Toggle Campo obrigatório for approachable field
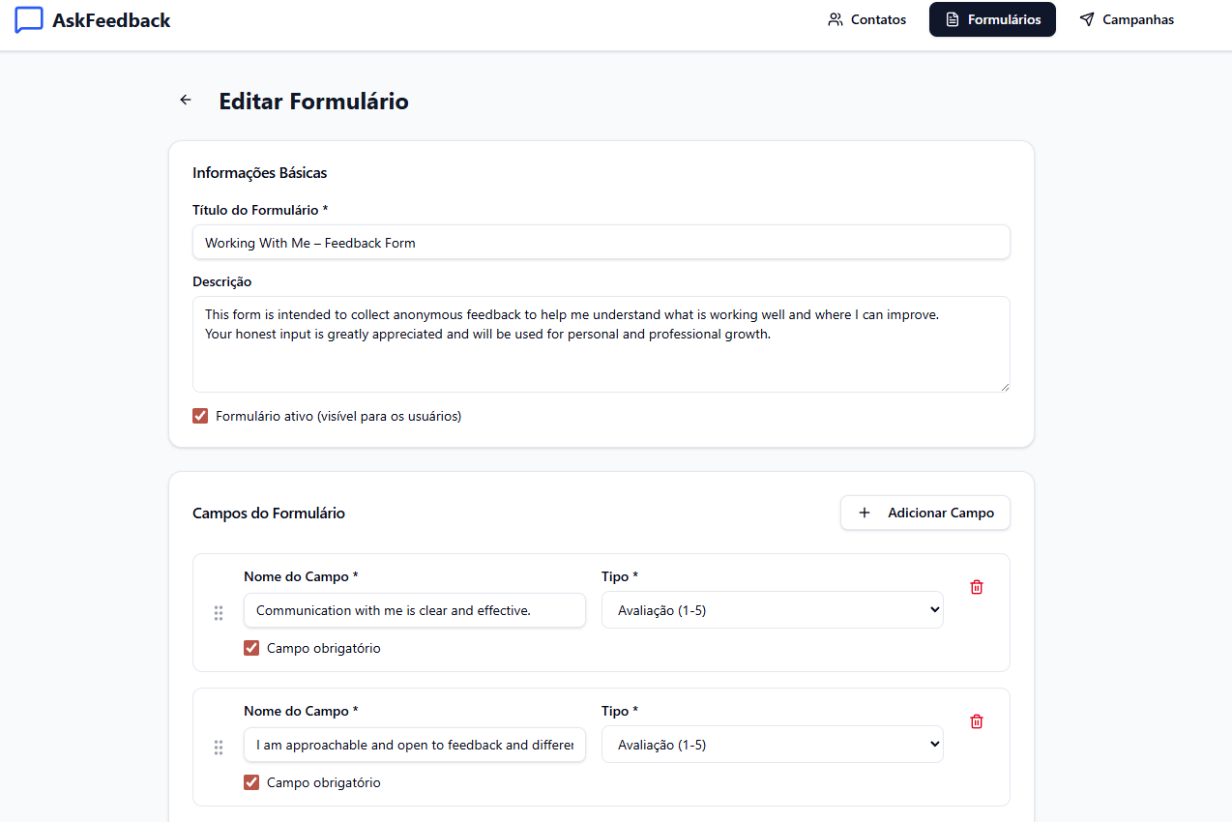This screenshot has height=822, width=1232. (x=251, y=782)
